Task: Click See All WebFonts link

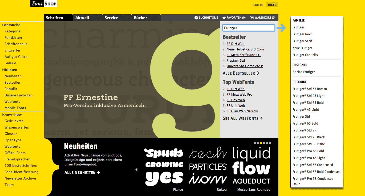Action: (243, 118)
